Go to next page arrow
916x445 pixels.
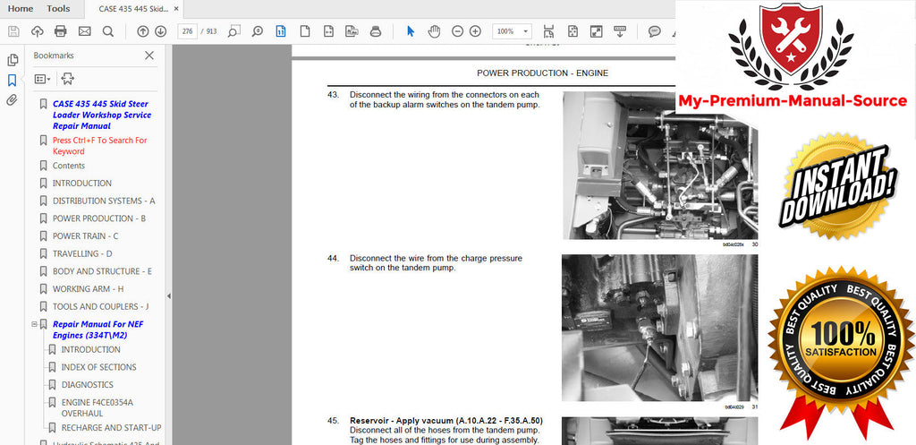coord(161,31)
